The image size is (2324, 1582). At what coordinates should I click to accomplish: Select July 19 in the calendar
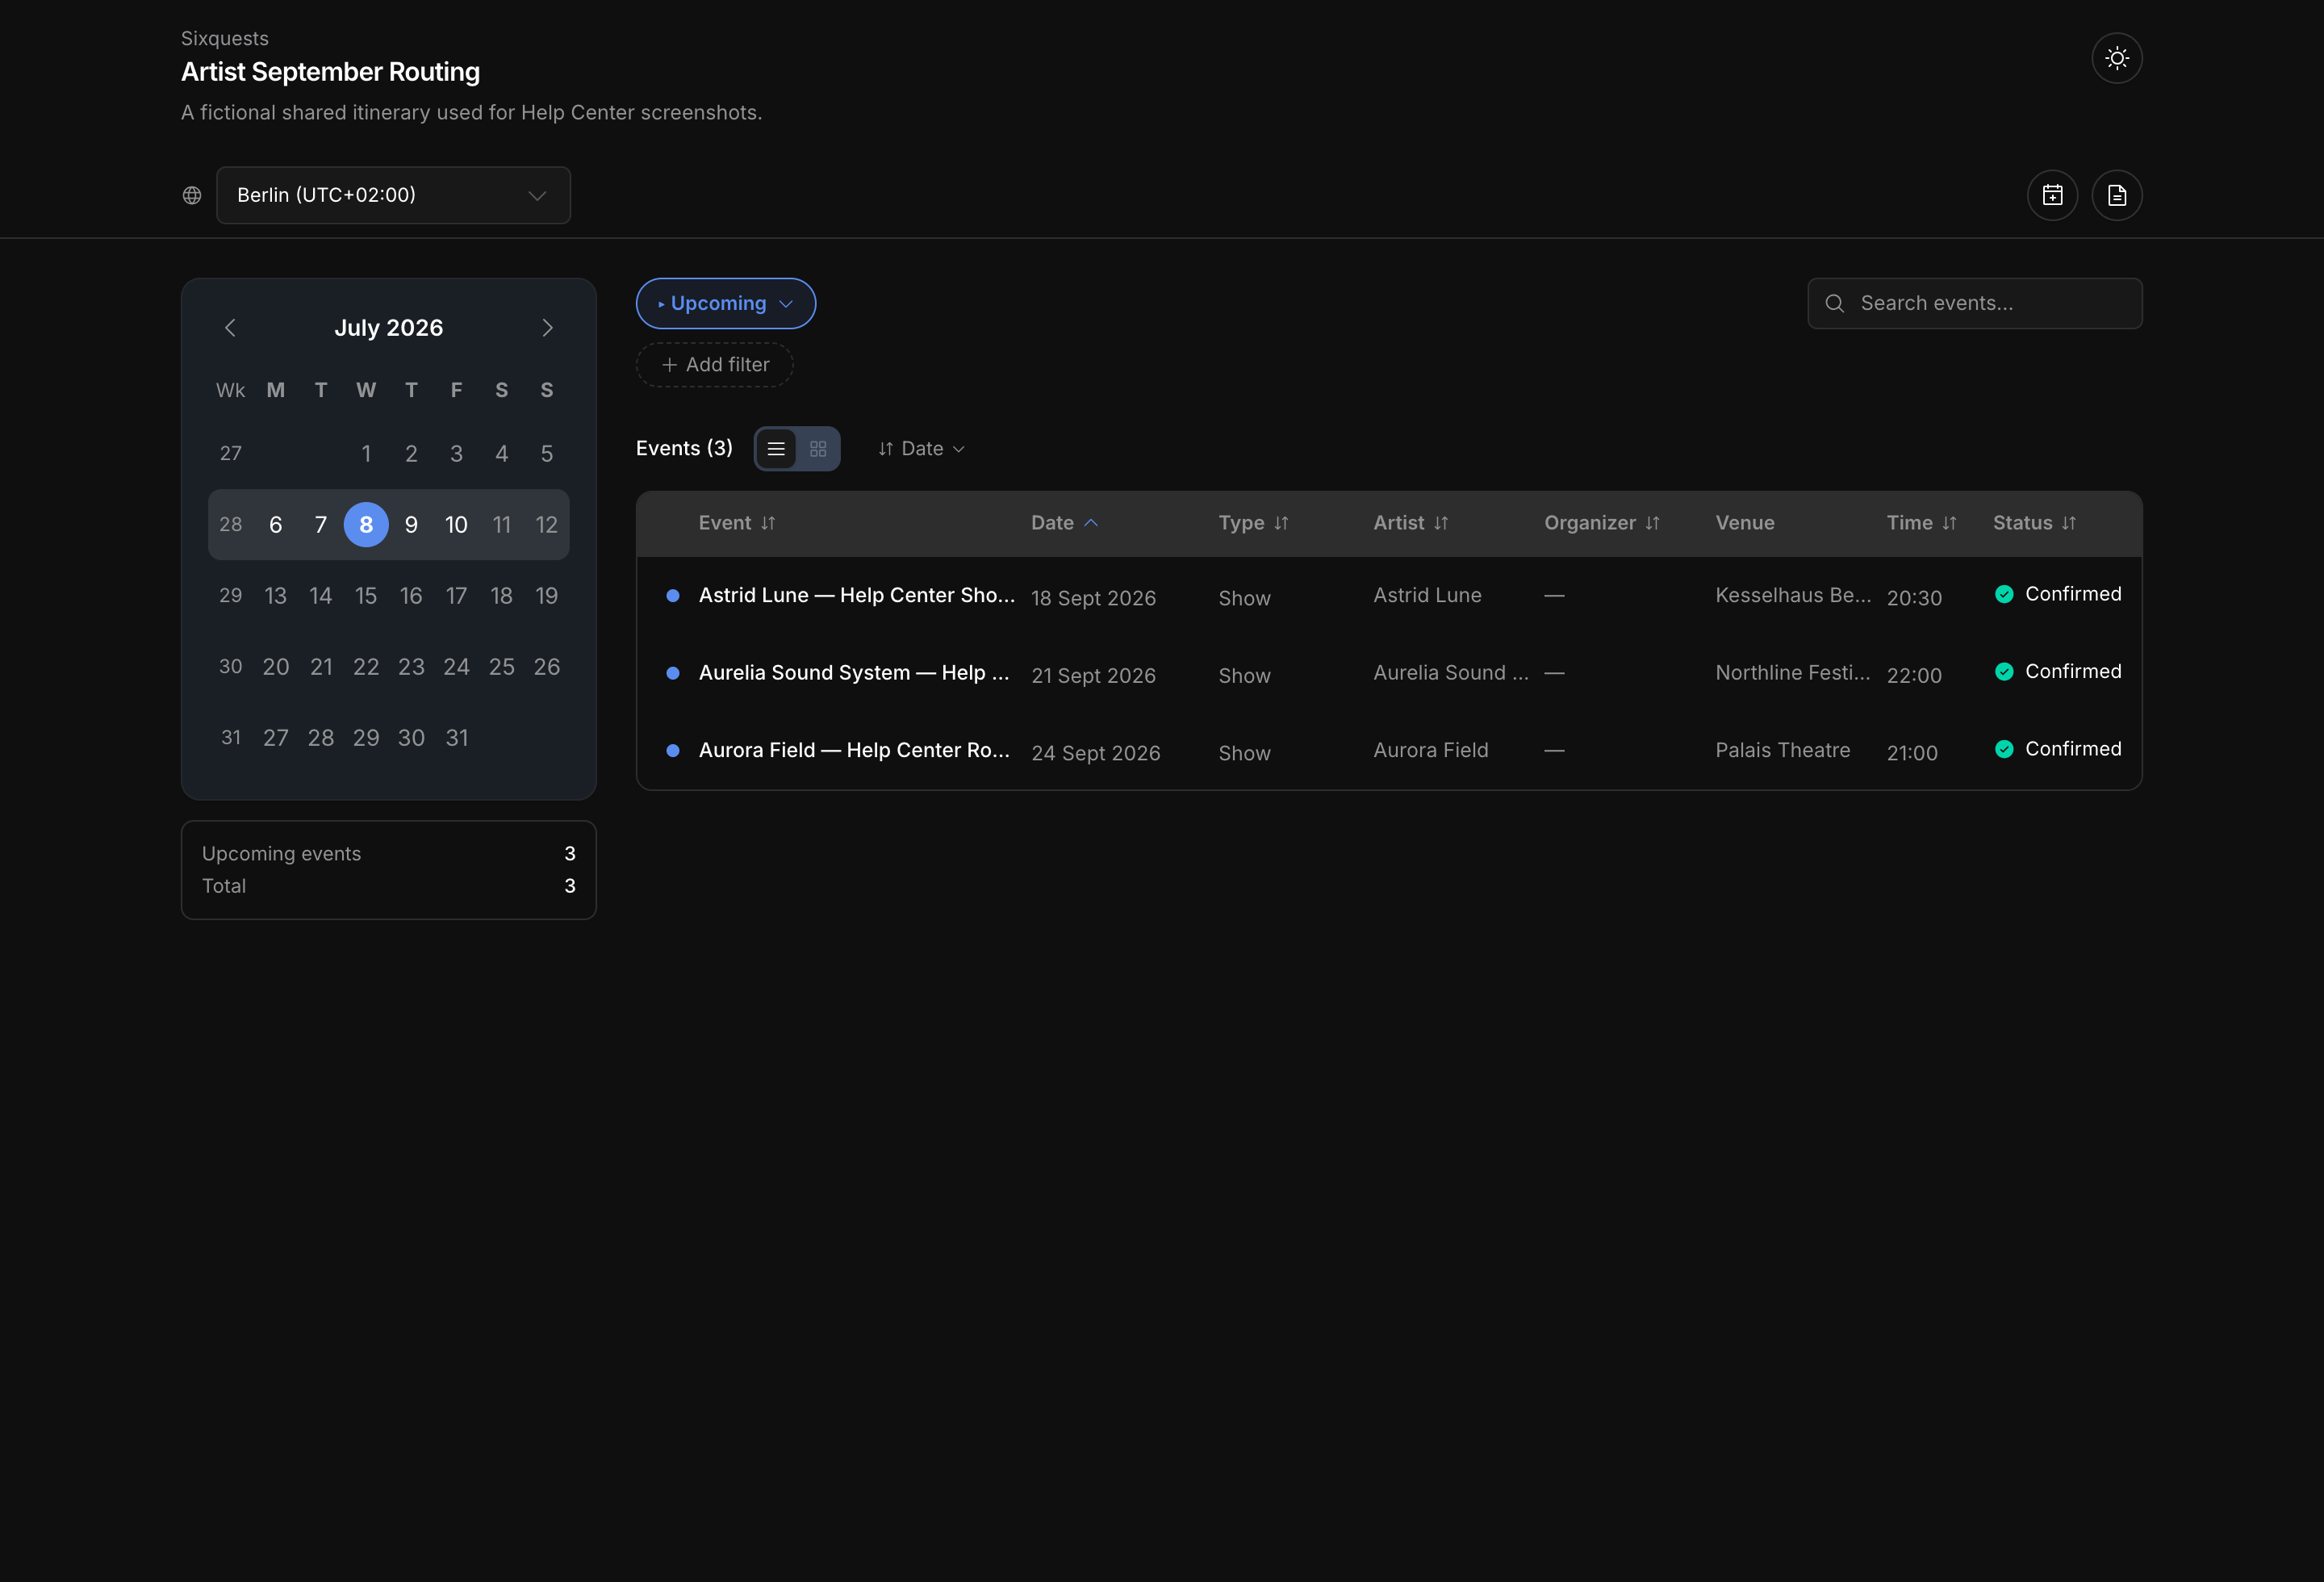547,596
